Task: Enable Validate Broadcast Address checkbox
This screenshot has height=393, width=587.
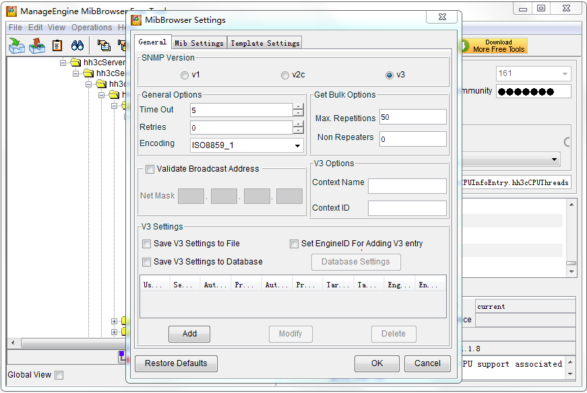Action: [150, 169]
